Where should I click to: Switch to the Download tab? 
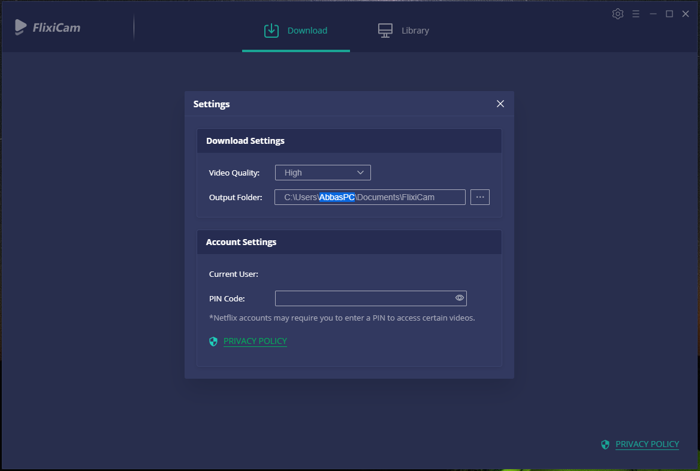296,31
